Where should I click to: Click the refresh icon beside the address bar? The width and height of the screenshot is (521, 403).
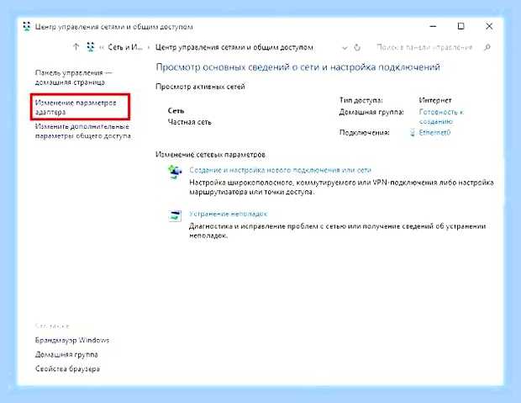[x=357, y=47]
